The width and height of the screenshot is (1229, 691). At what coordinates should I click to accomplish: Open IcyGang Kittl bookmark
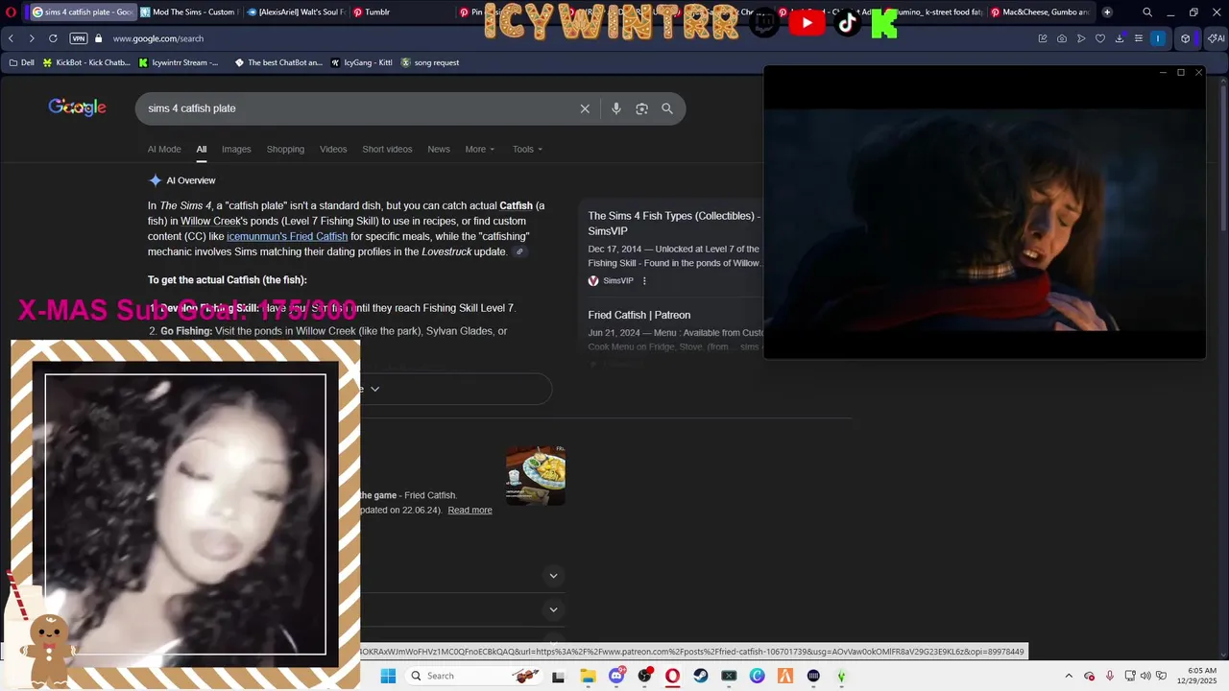(x=361, y=62)
